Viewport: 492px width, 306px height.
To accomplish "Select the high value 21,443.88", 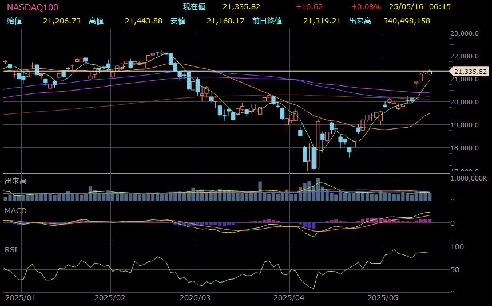I will point(144,21).
